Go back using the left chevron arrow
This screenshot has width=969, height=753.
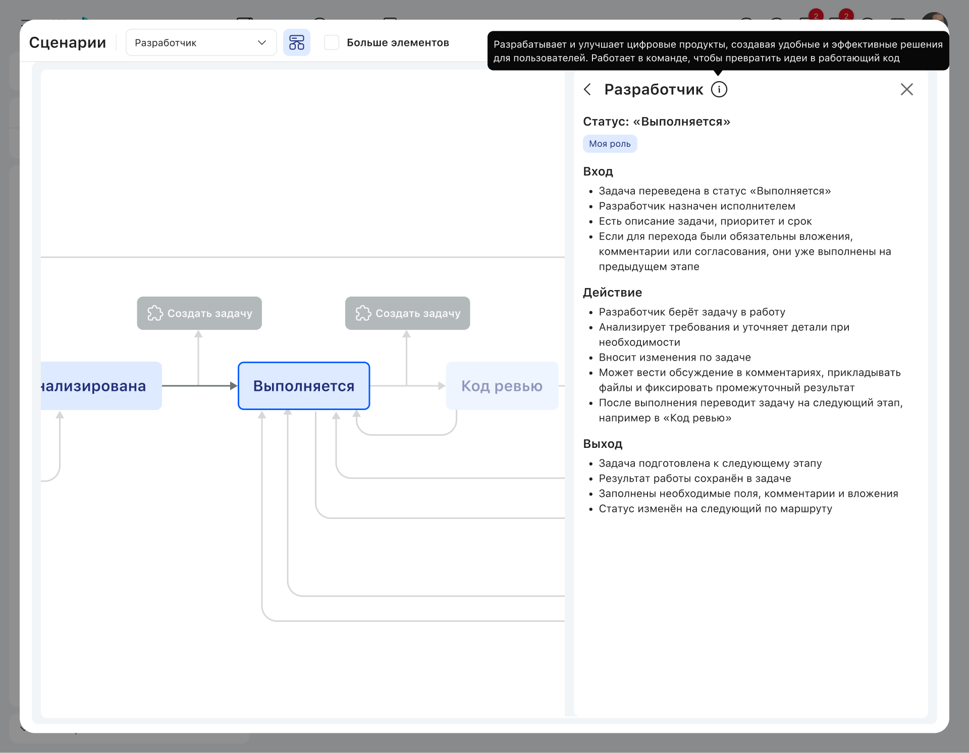pyautogui.click(x=587, y=89)
